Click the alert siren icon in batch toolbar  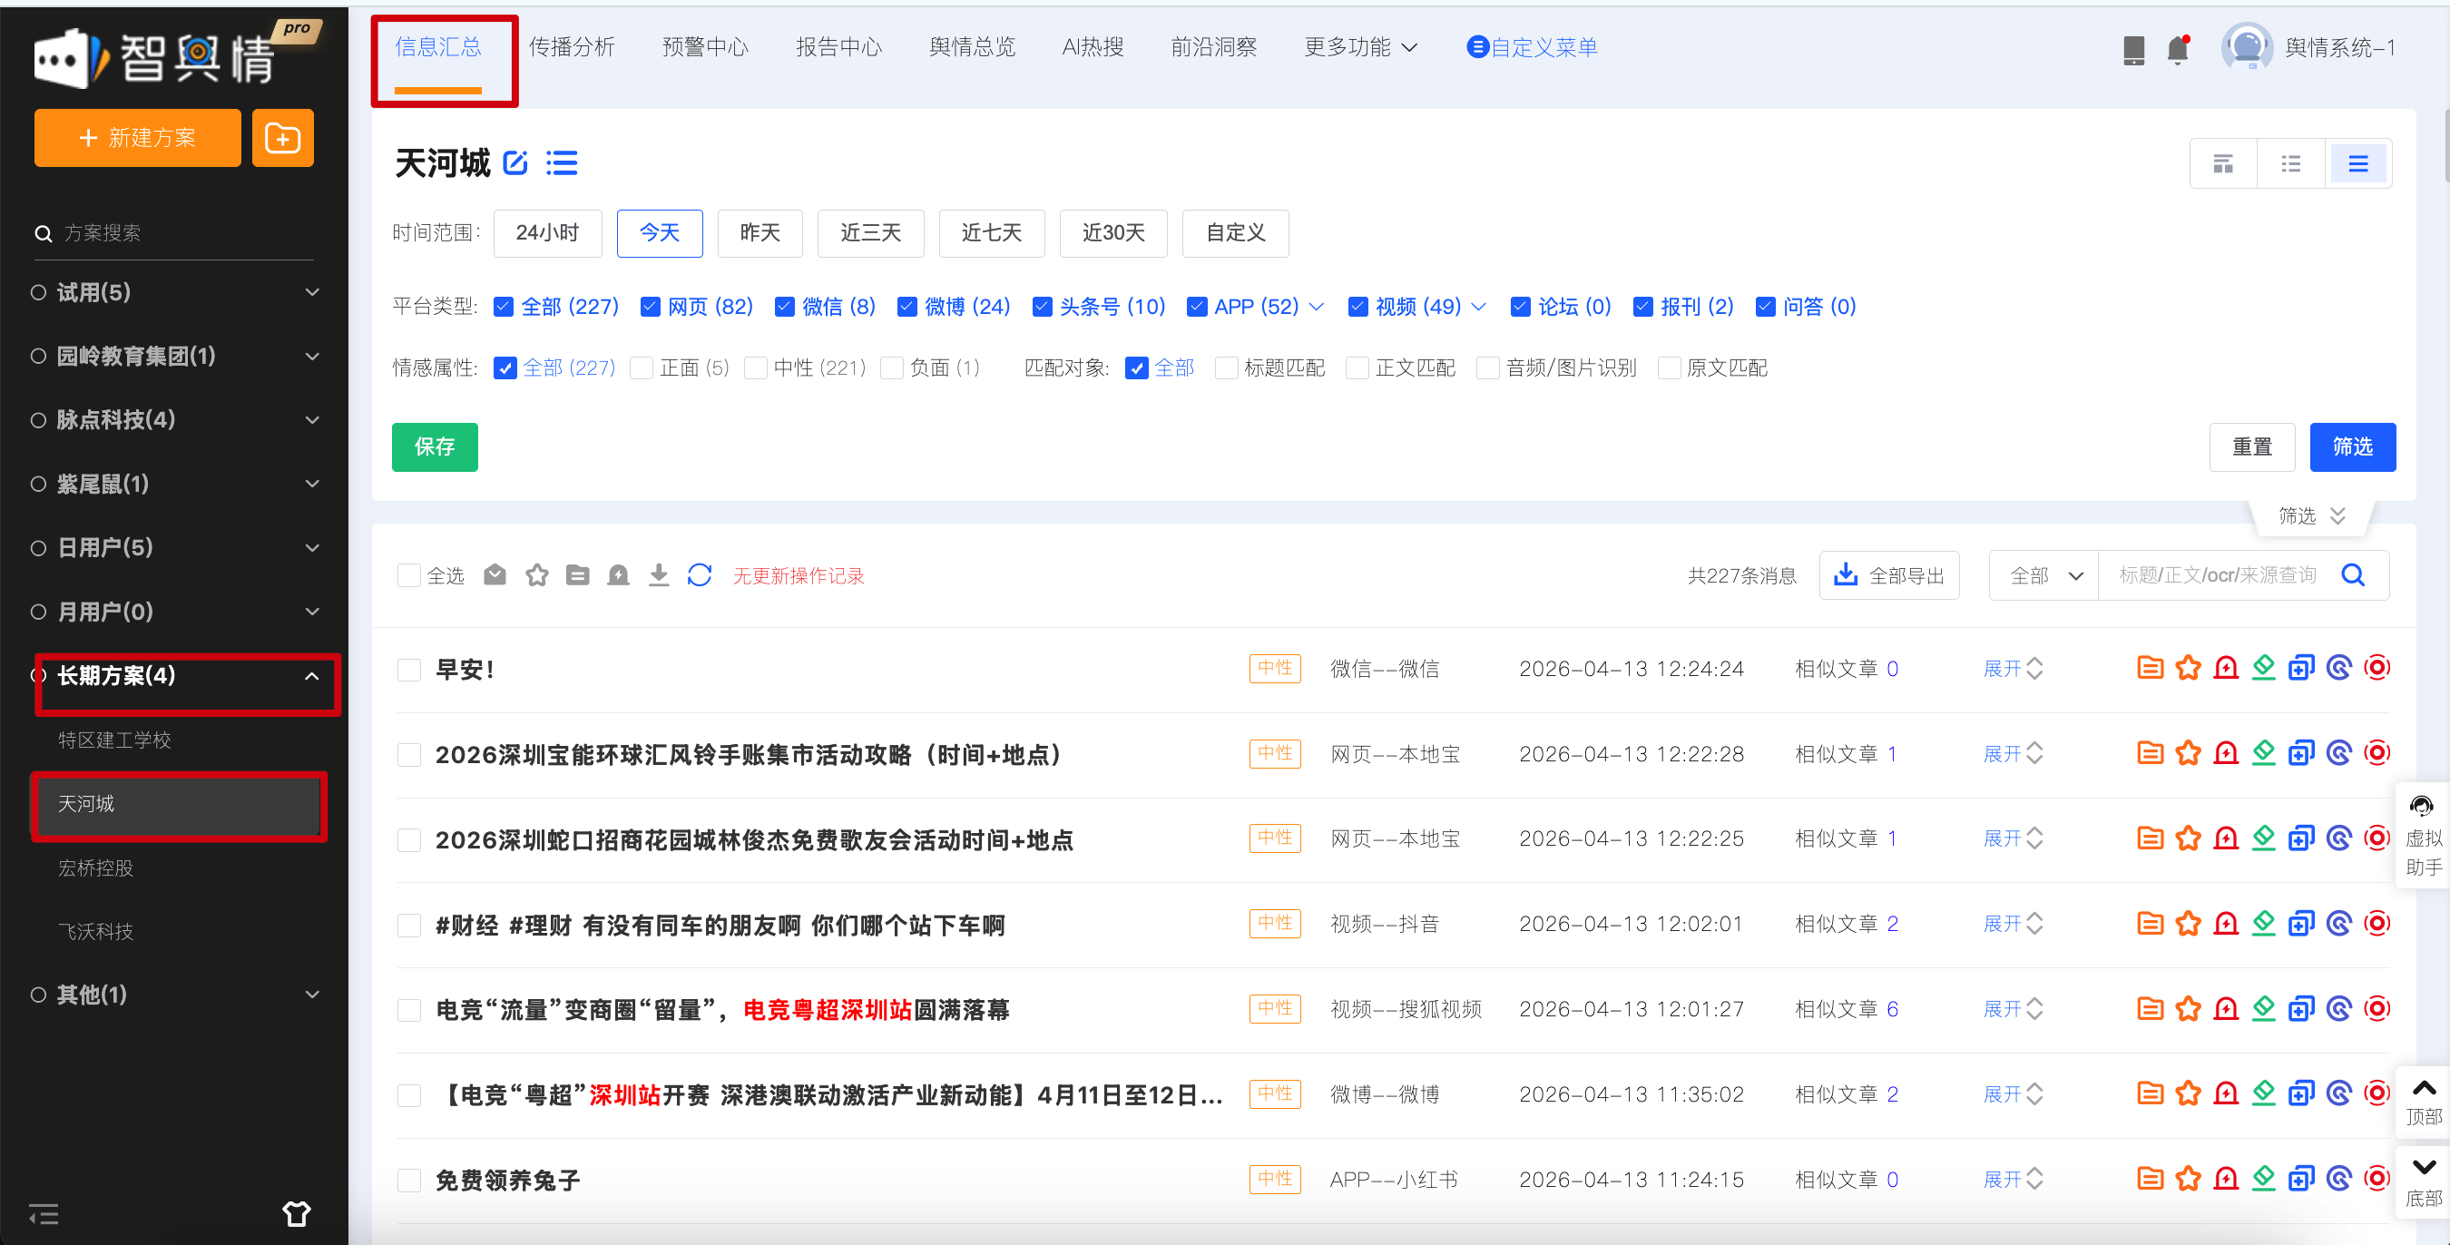click(x=618, y=574)
